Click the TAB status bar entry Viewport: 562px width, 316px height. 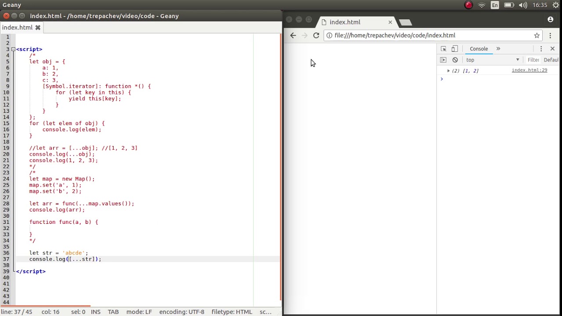click(x=113, y=312)
